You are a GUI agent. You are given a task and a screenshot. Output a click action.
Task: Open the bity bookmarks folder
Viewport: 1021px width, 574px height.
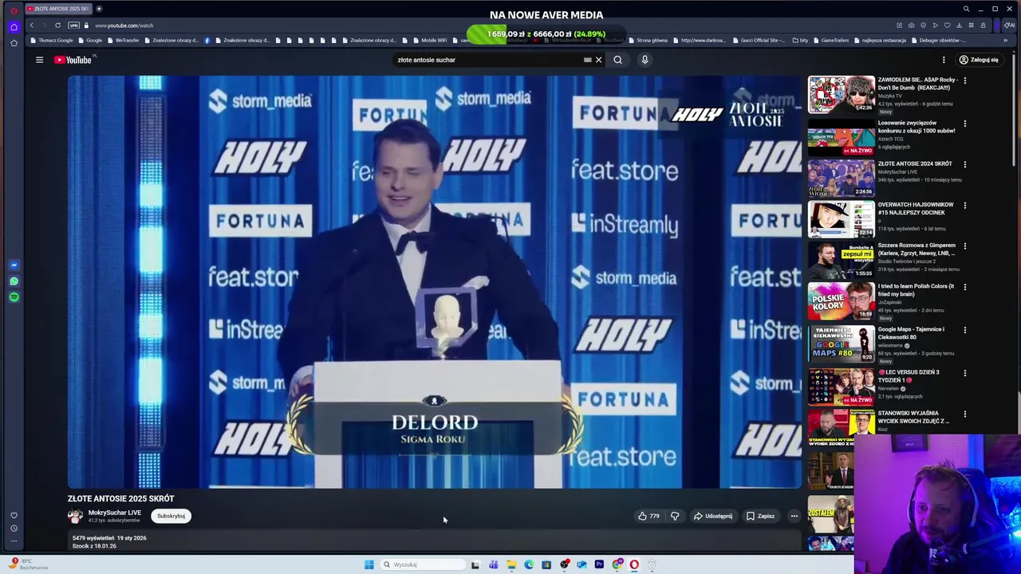[x=799, y=40]
